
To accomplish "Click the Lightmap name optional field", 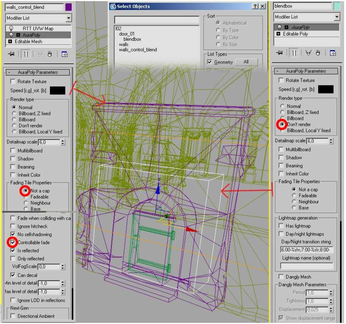I will 307,266.
